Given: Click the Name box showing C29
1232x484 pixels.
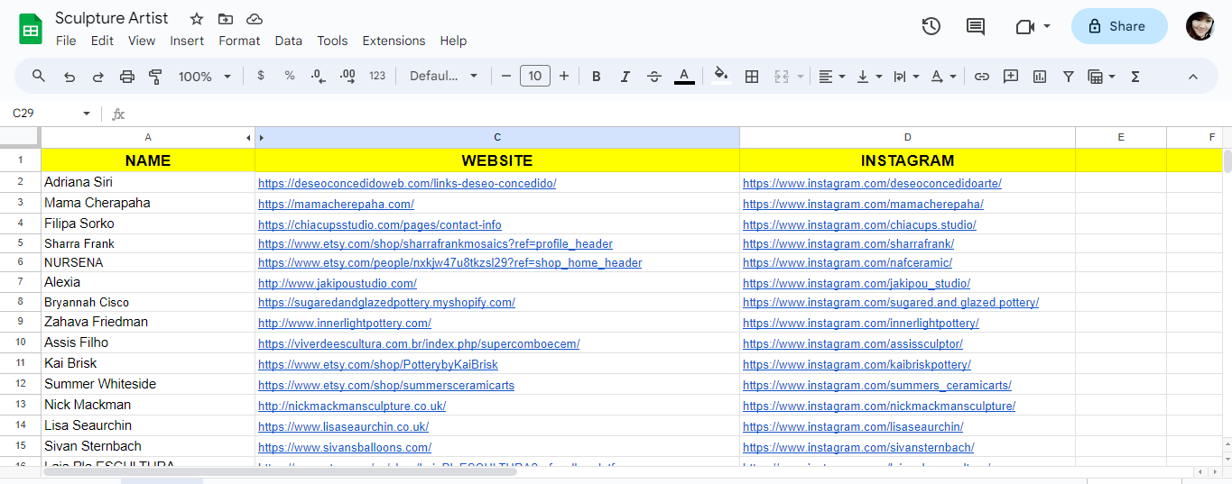Looking at the screenshot, I should (43, 114).
